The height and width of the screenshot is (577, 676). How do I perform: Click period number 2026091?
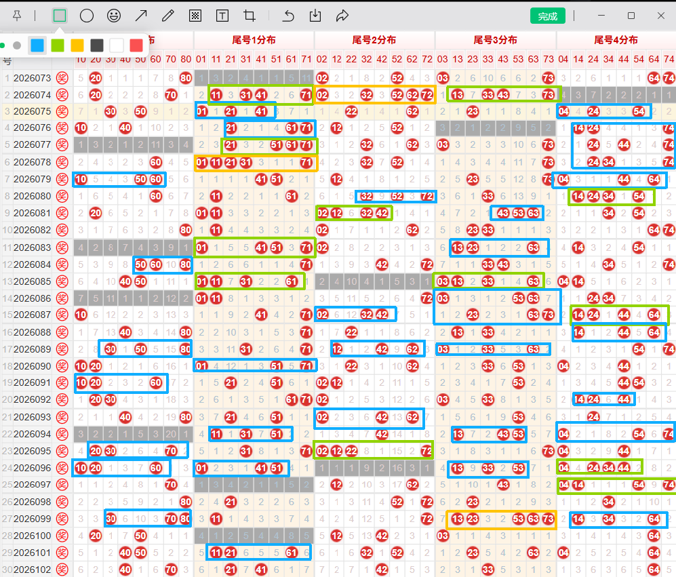(x=33, y=383)
